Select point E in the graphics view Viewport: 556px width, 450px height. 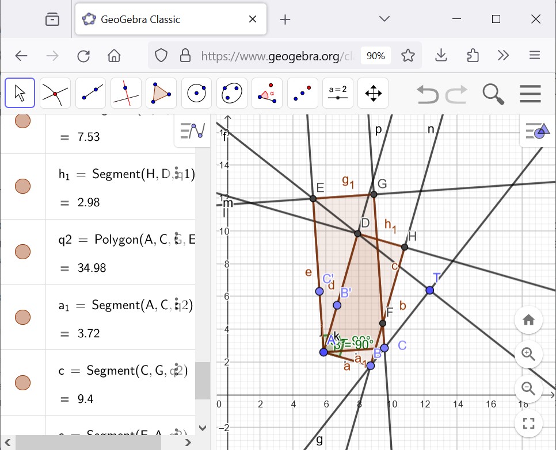pos(313,198)
